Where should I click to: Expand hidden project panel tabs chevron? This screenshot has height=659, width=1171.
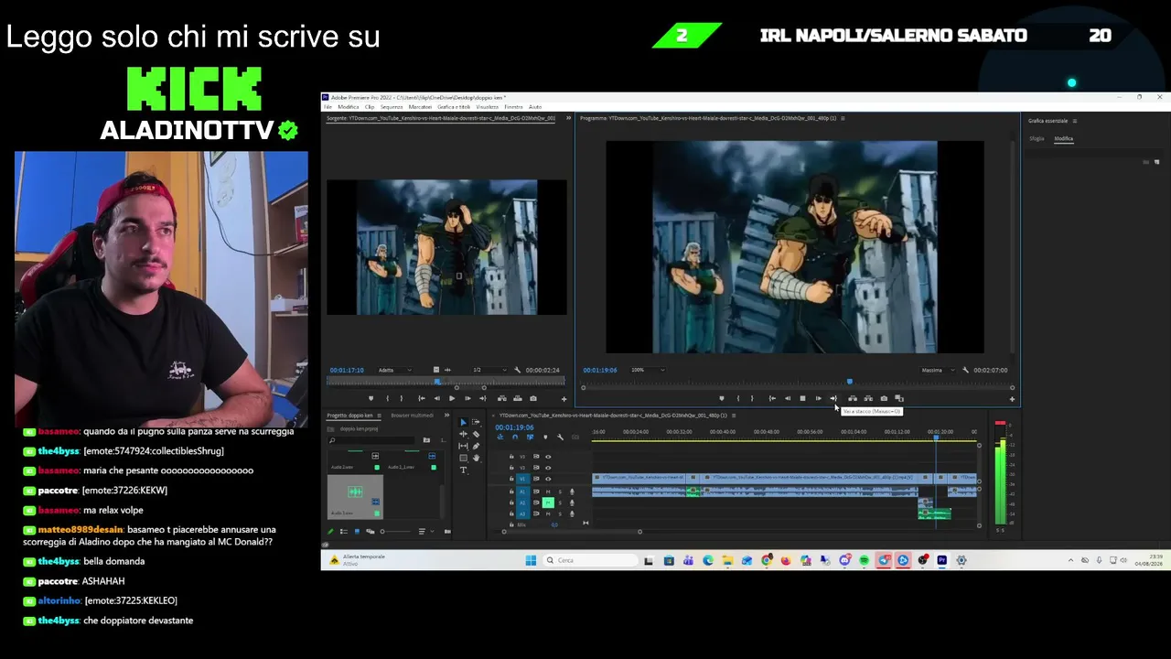[446, 416]
